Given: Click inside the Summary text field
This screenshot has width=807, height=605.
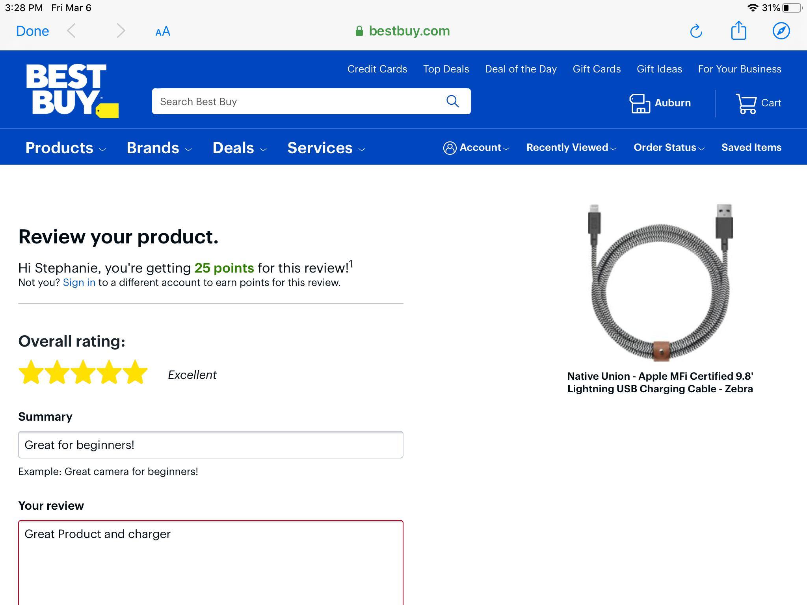Looking at the screenshot, I should click(210, 445).
